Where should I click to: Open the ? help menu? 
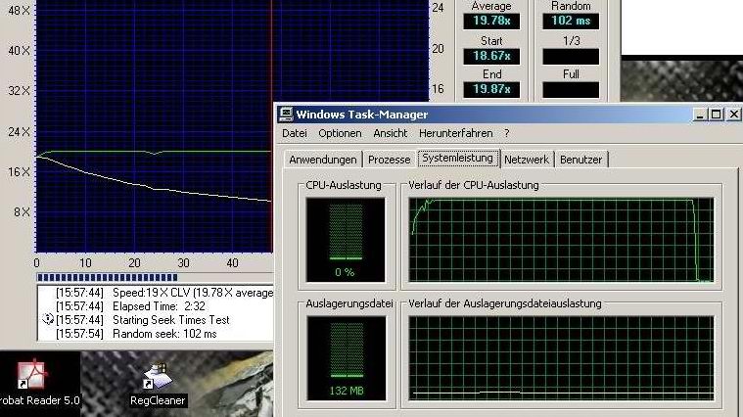coord(506,133)
